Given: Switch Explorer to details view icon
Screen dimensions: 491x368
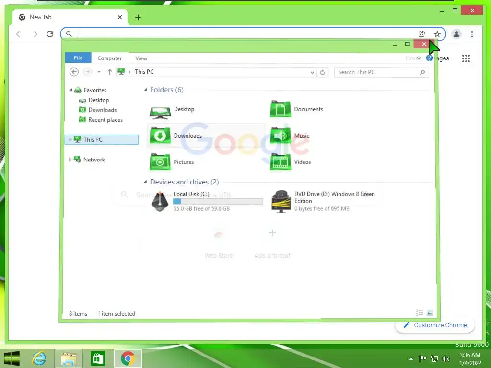Looking at the screenshot, I should tap(419, 312).
